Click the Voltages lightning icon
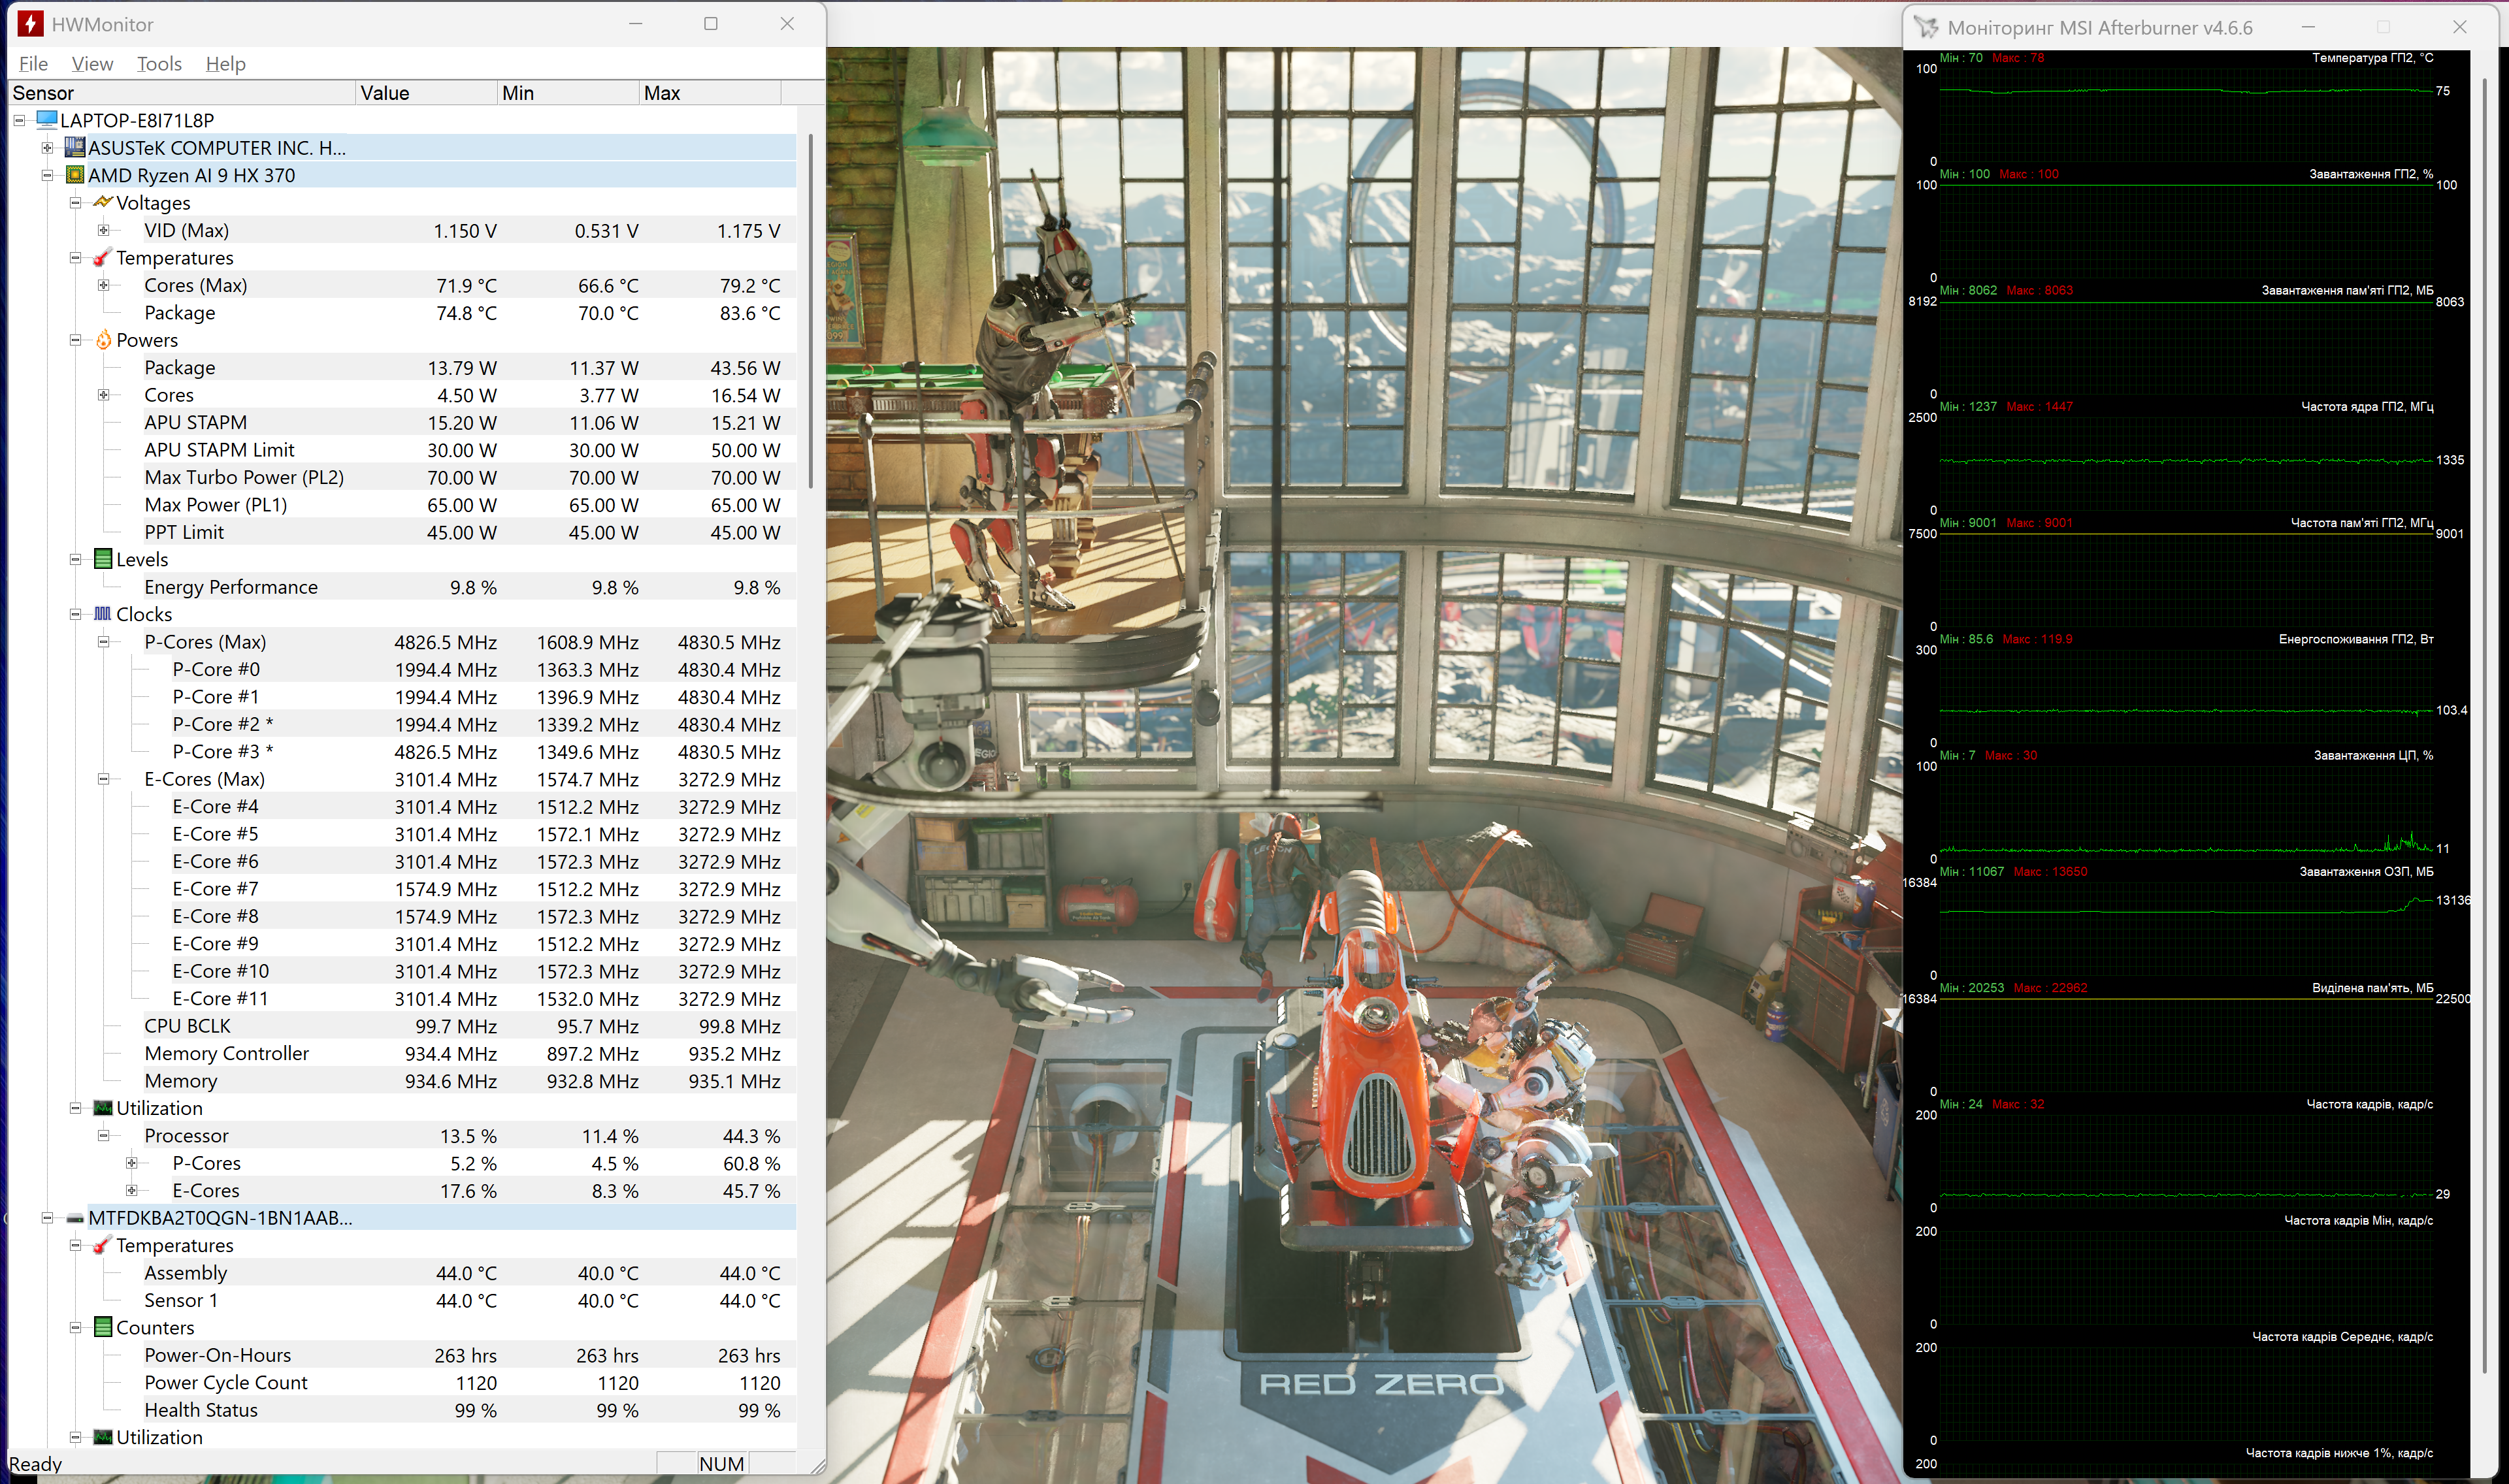The width and height of the screenshot is (2509, 1484). tap(102, 203)
